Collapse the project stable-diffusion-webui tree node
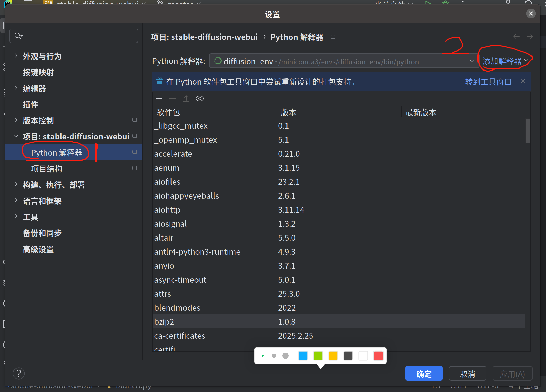This screenshot has width=546, height=392. point(16,136)
